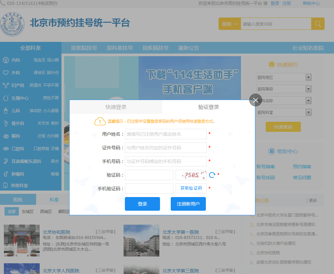Click 全部科室 header
Image resolution: width=334 pixels, height=274 pixels.
click(31, 48)
